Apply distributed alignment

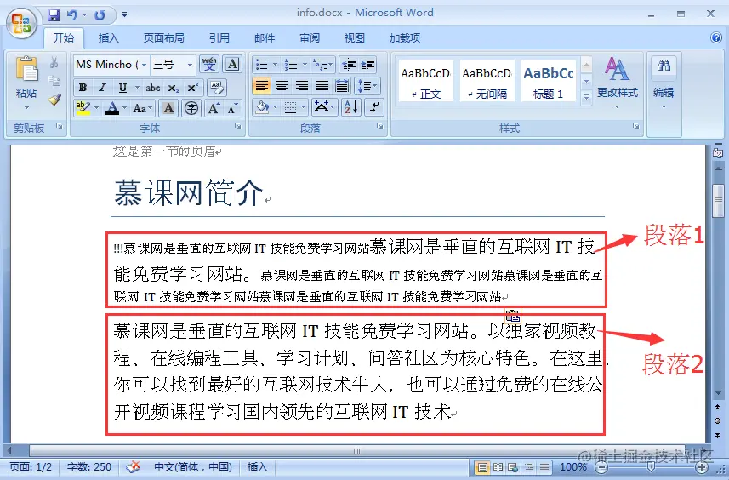click(342, 86)
